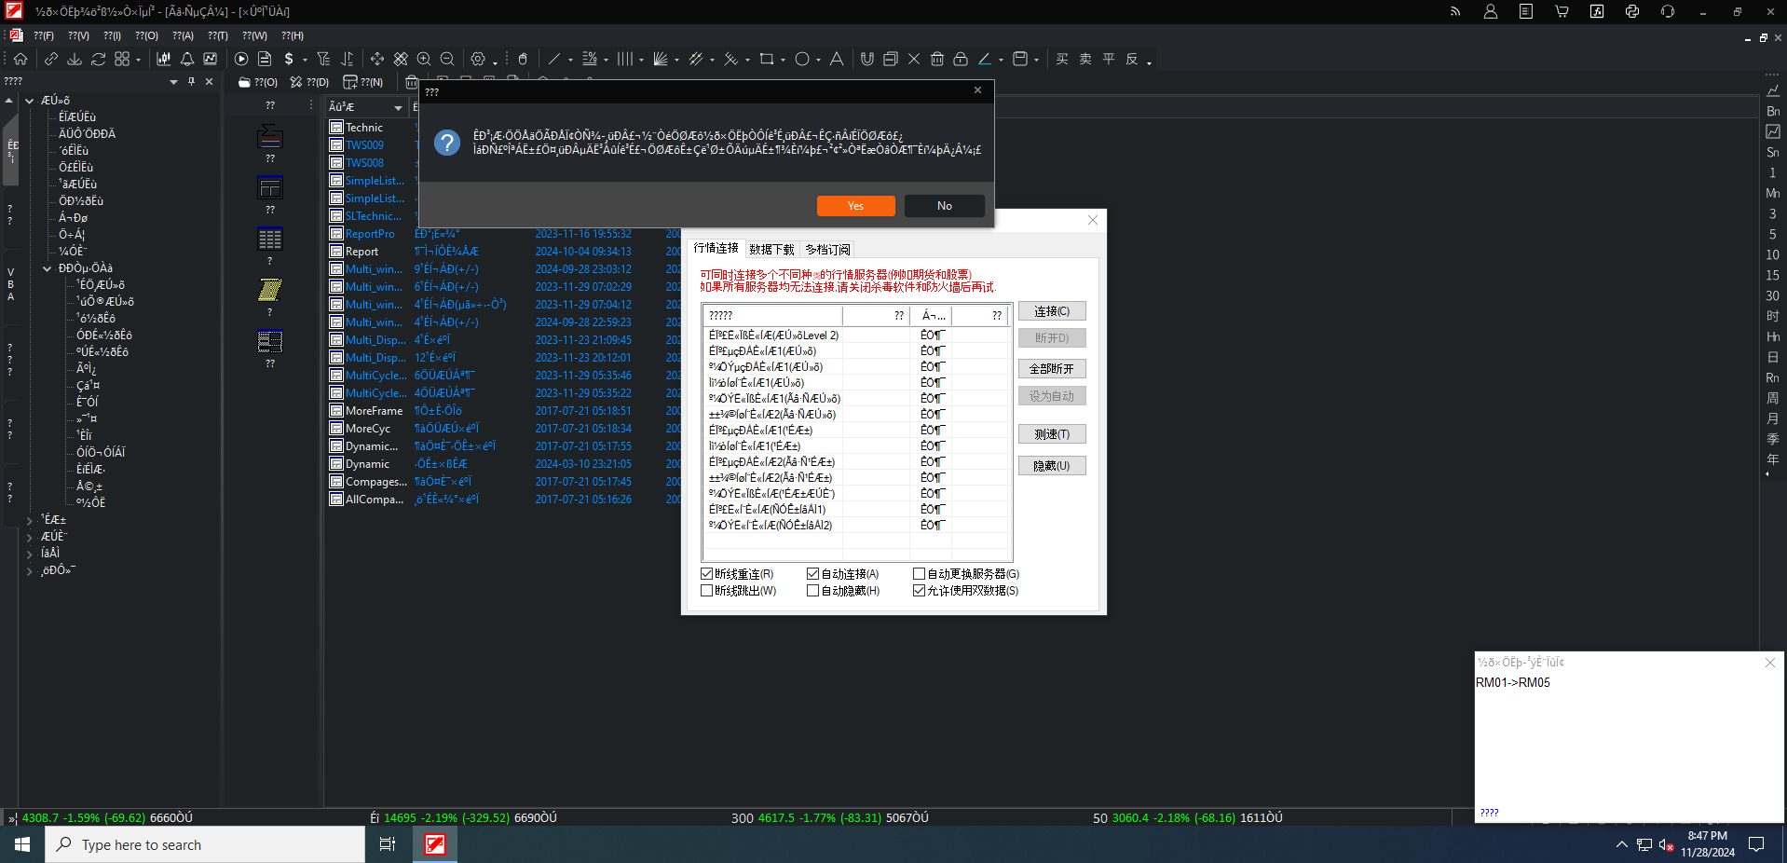Toggle the 断线重连(R) checkbox
The image size is (1787, 863).
tap(706, 574)
